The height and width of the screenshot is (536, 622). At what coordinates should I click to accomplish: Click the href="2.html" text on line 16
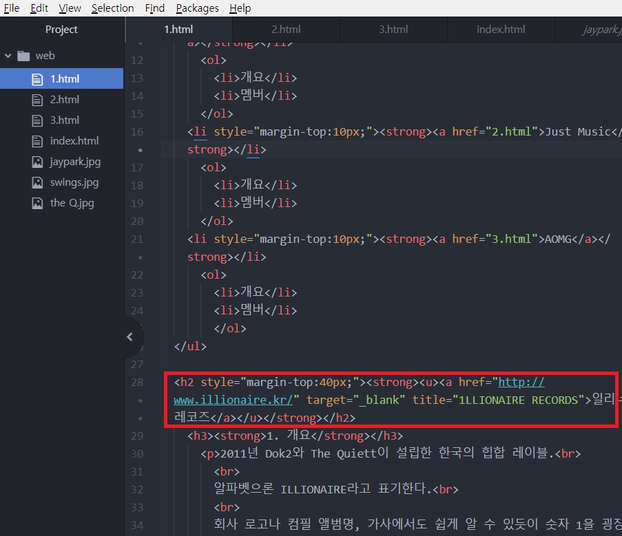click(x=495, y=131)
